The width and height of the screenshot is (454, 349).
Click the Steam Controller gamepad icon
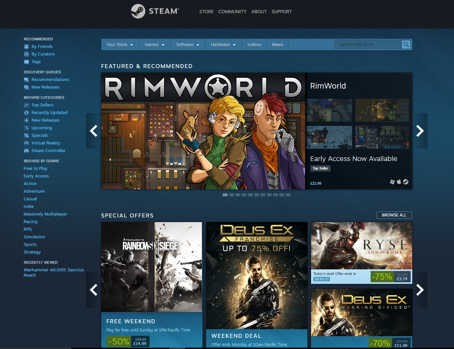point(26,151)
